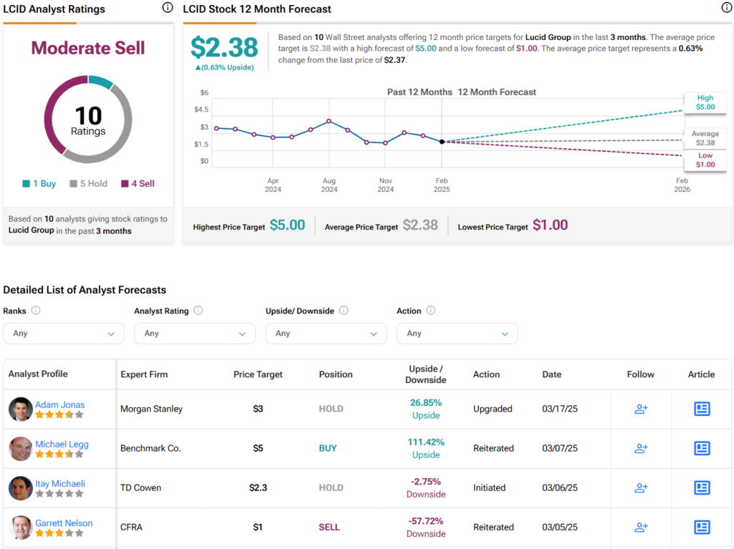Click the Aug 2024 chart data point
Viewport: 734px width, 549px height.
click(x=329, y=121)
